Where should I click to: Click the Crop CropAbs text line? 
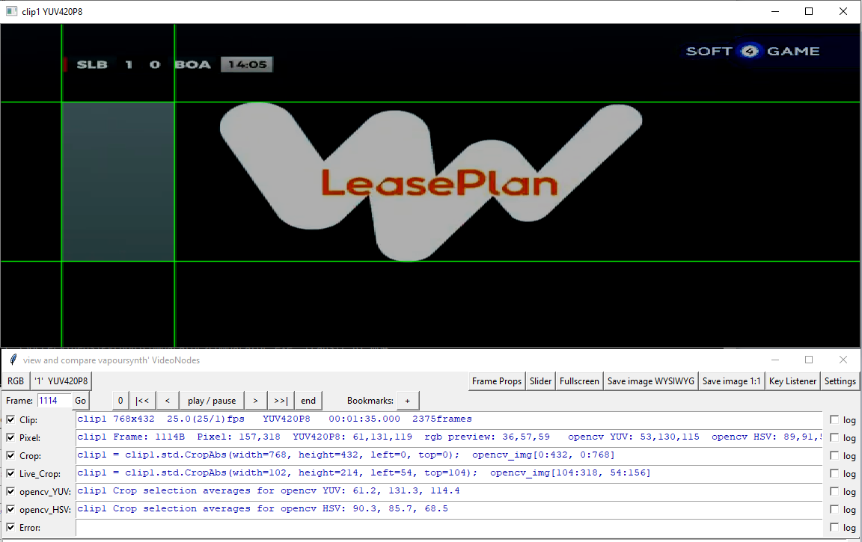449,455
